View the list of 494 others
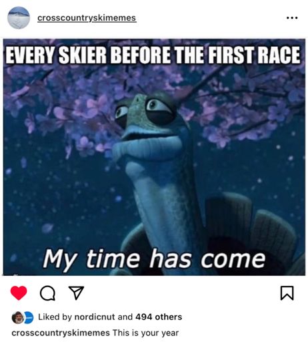Screen dimensions: 308x342 pyautogui.click(x=159, y=317)
